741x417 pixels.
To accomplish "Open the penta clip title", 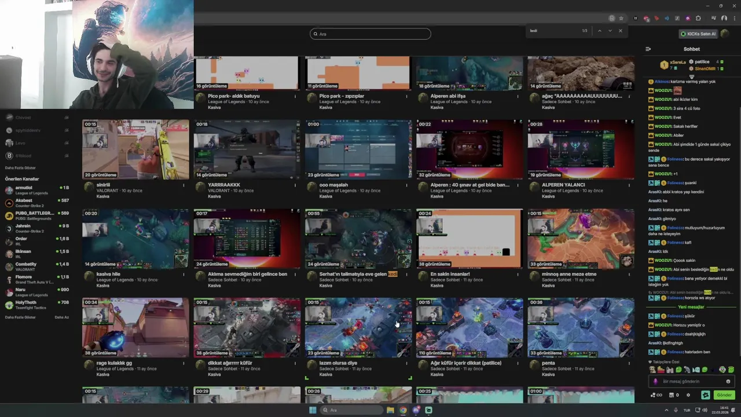I will click(x=548, y=363).
